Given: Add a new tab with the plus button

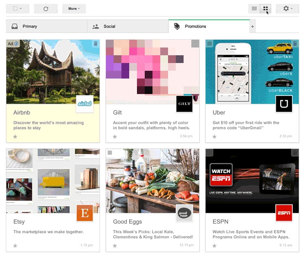Looking at the screenshot, I should click(253, 26).
